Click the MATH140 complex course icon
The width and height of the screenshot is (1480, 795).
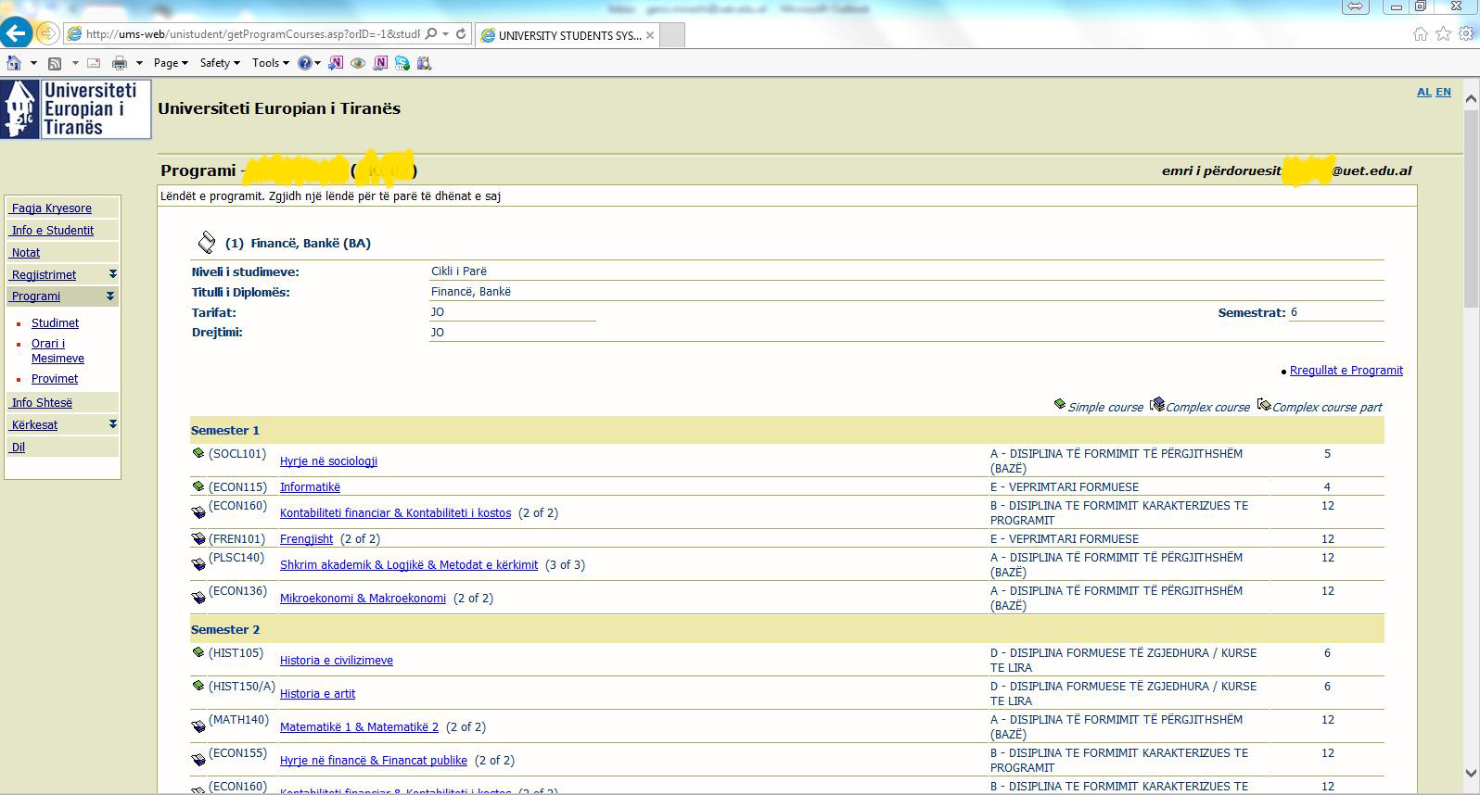(x=198, y=726)
